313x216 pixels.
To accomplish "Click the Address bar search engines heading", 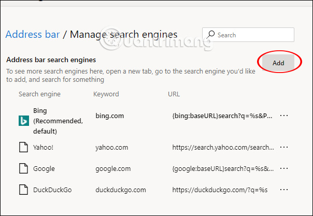I will (x=51, y=60).
